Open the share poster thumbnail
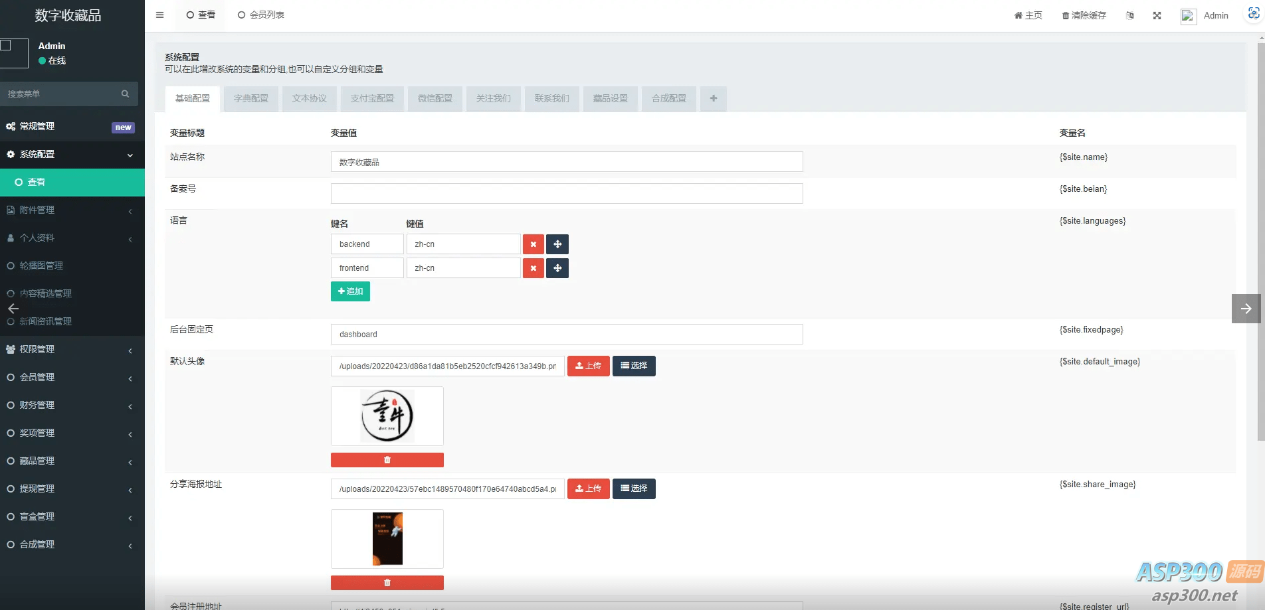This screenshot has width=1265, height=610. 387,539
